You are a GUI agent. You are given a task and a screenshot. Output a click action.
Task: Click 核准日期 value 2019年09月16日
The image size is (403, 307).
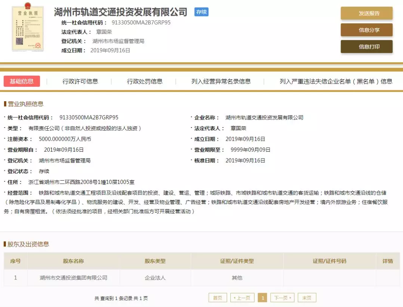245,161
